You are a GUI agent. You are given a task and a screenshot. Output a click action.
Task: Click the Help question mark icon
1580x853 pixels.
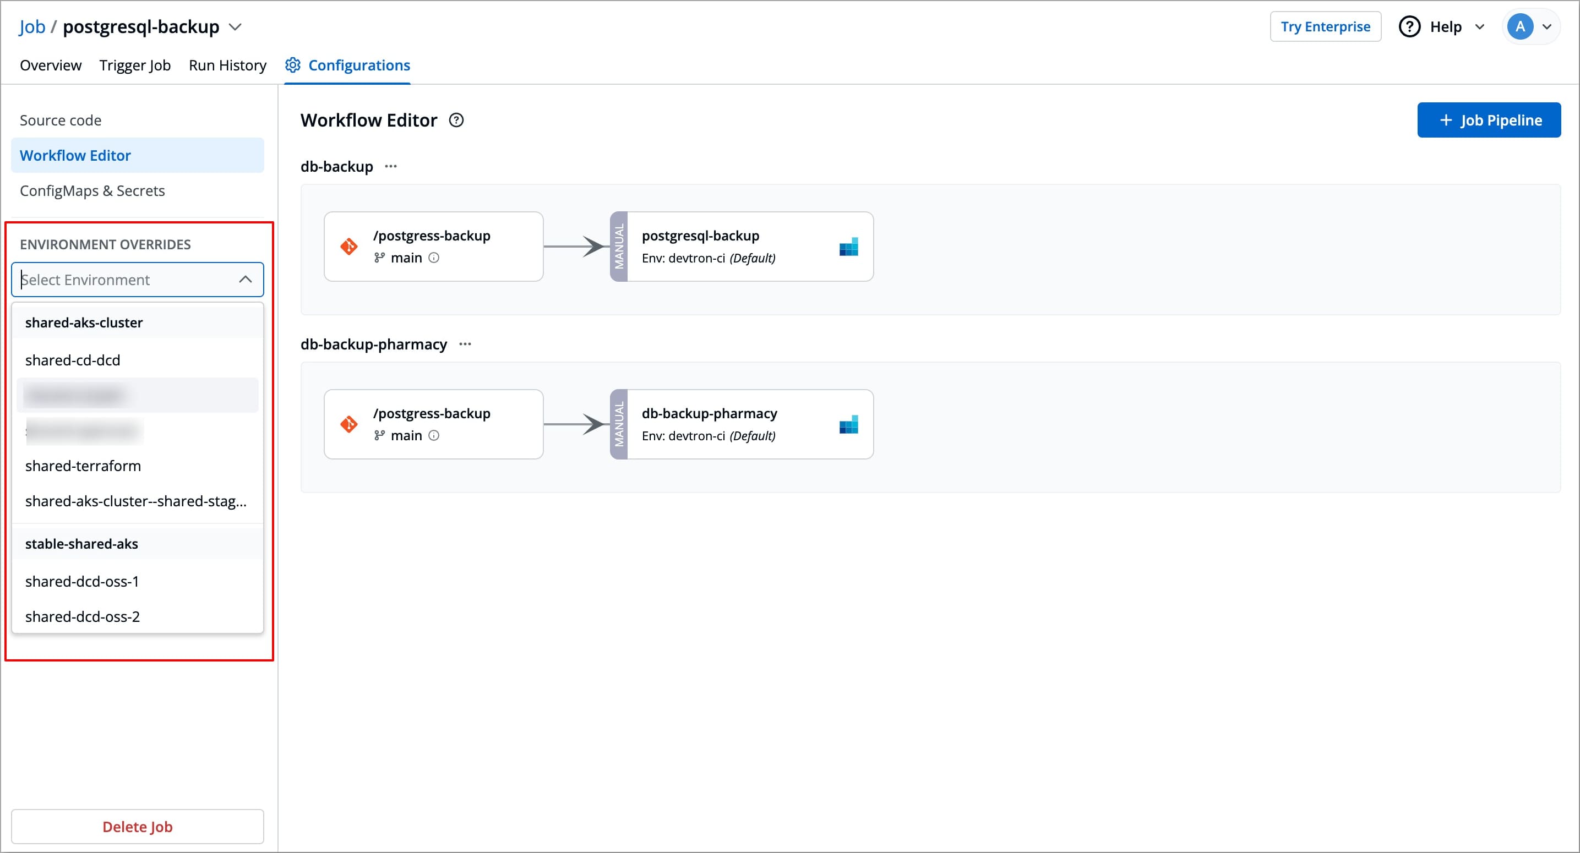tap(1409, 27)
